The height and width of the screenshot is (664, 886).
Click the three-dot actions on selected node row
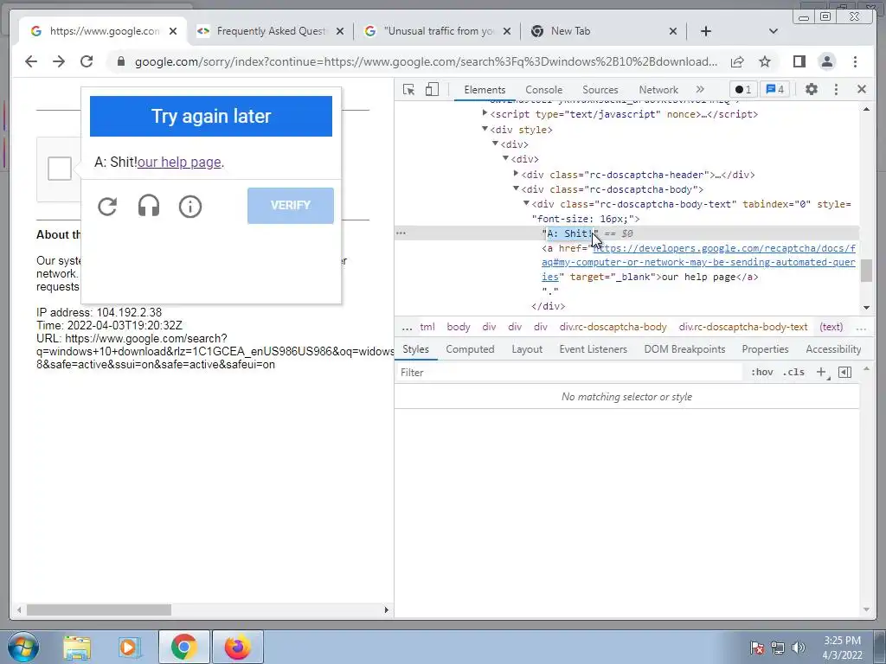401,233
